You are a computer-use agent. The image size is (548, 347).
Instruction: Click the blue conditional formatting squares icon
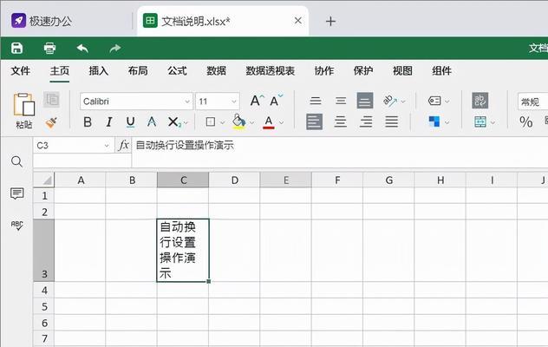pos(434,121)
